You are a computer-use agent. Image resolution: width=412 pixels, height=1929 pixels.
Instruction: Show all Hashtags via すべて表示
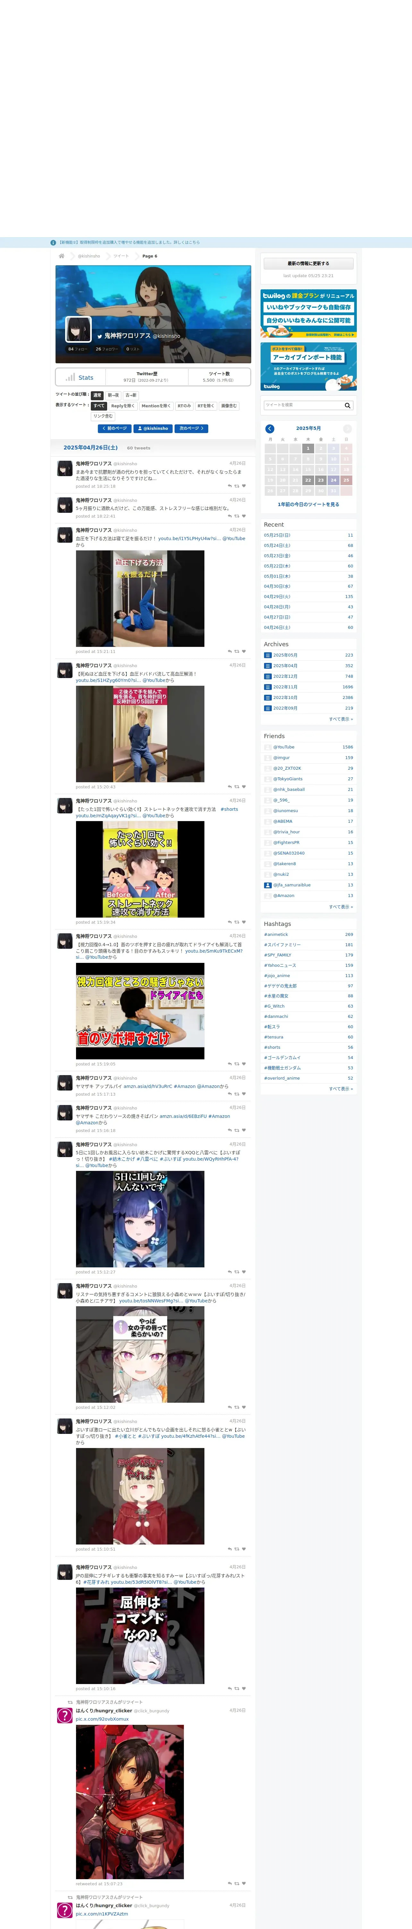click(x=341, y=1089)
